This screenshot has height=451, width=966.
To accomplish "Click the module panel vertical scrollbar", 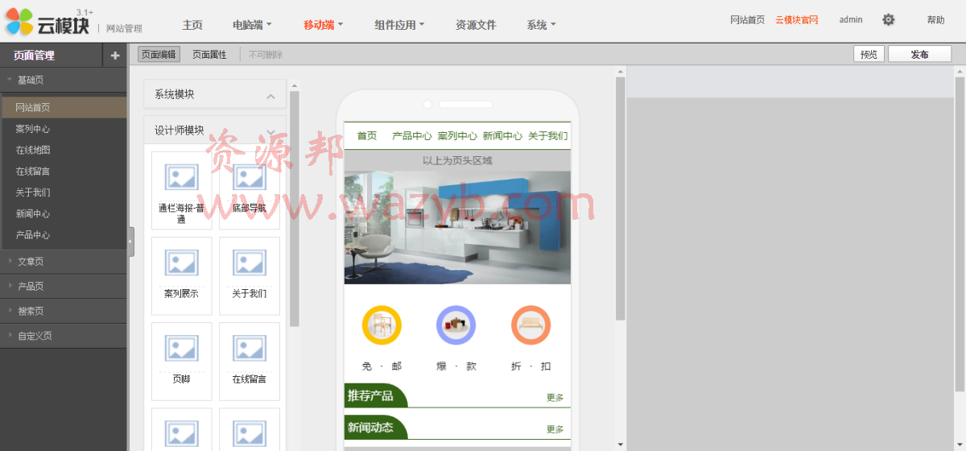I will tap(295, 208).
